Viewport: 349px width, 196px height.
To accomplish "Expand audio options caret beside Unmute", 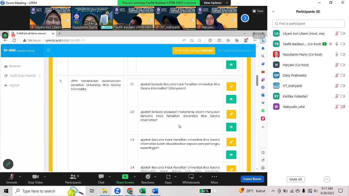I will pyautogui.click(x=20, y=177).
